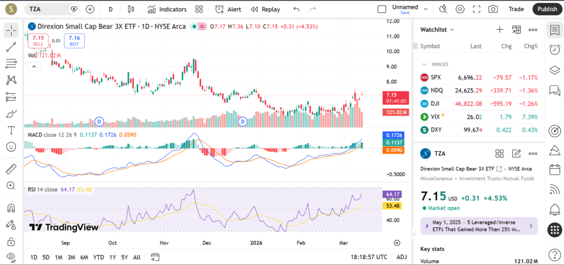This screenshot has height=265, width=564.
Task: Select the Trend line drawing tool
Action: pos(11,47)
